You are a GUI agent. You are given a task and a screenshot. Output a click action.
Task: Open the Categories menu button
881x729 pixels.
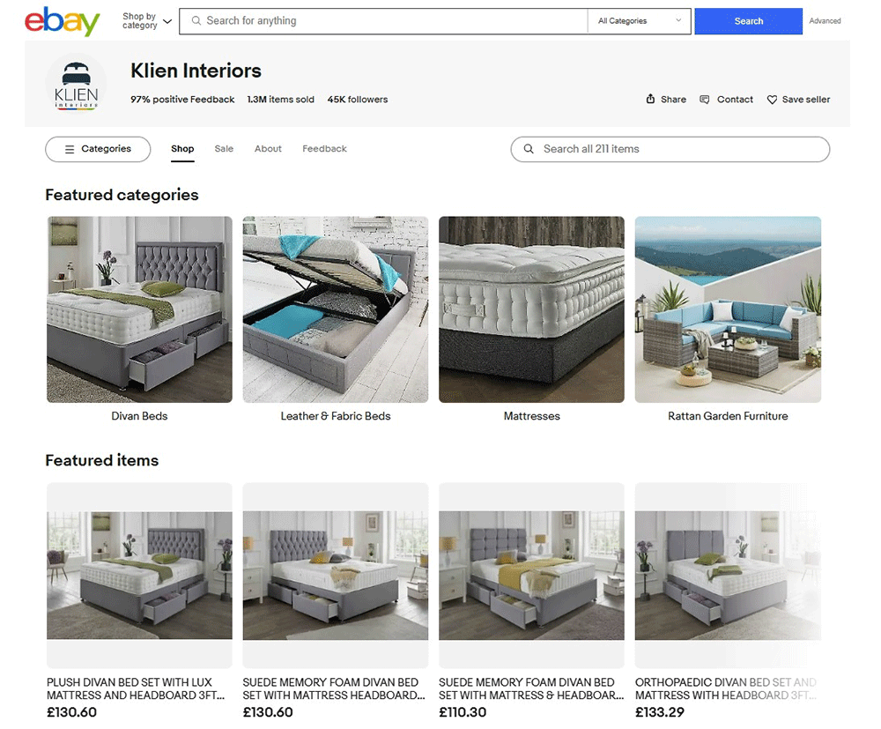(98, 149)
